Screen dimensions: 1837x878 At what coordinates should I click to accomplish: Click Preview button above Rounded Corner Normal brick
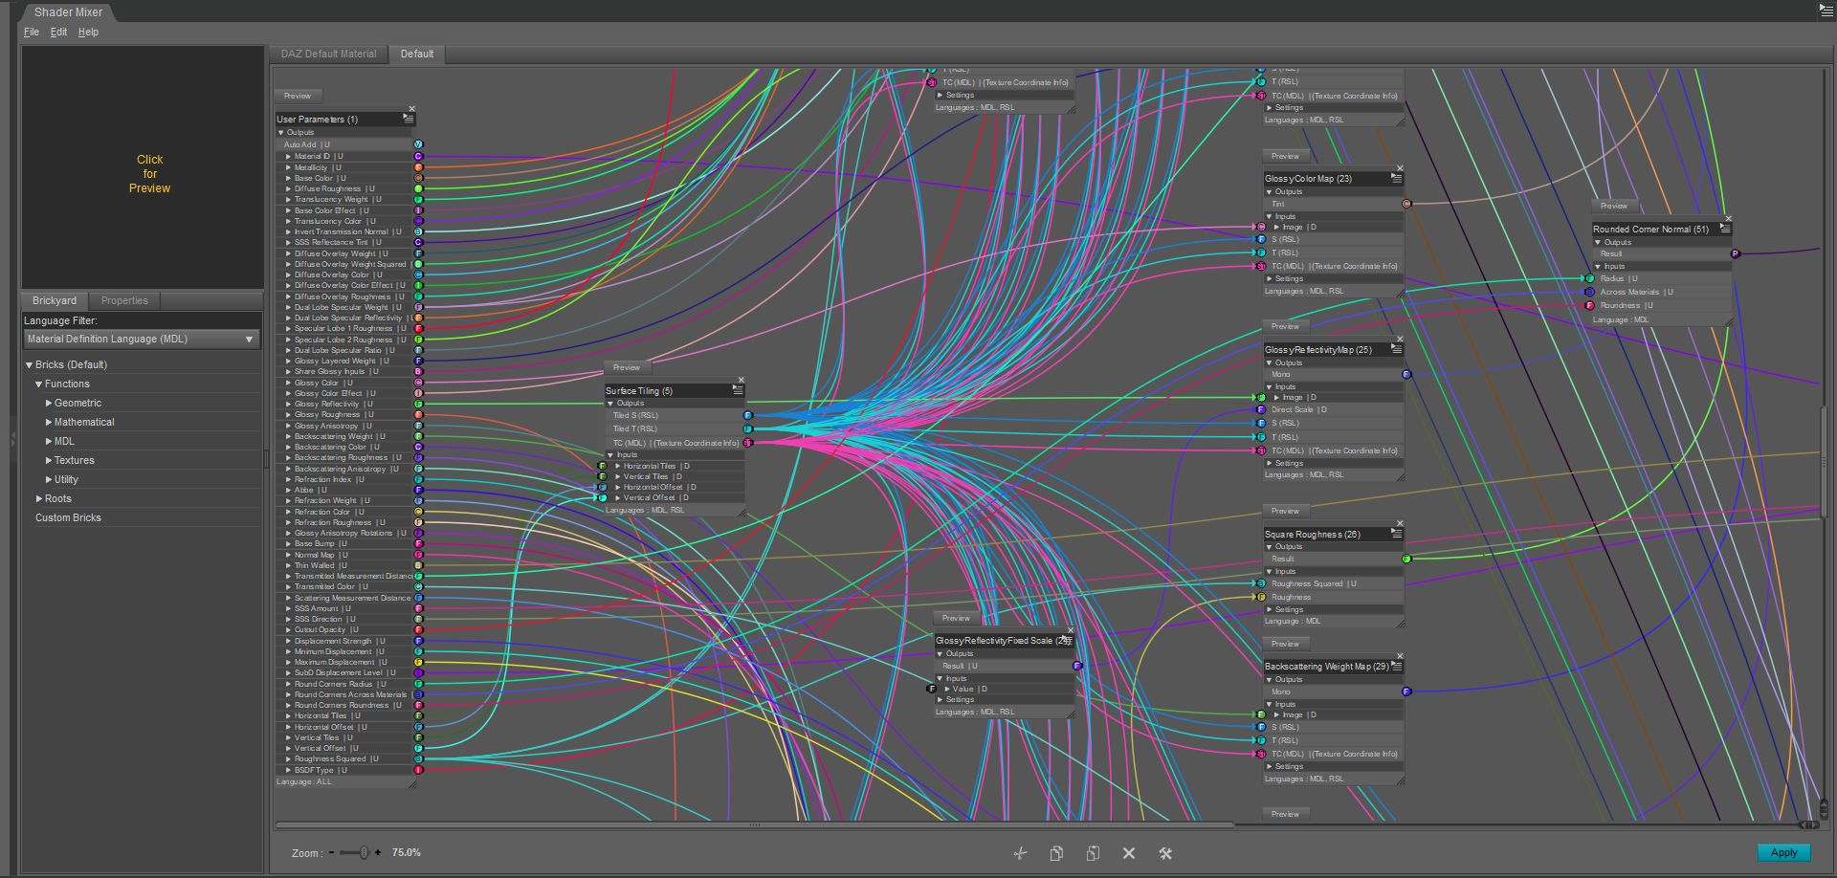[x=1614, y=206]
